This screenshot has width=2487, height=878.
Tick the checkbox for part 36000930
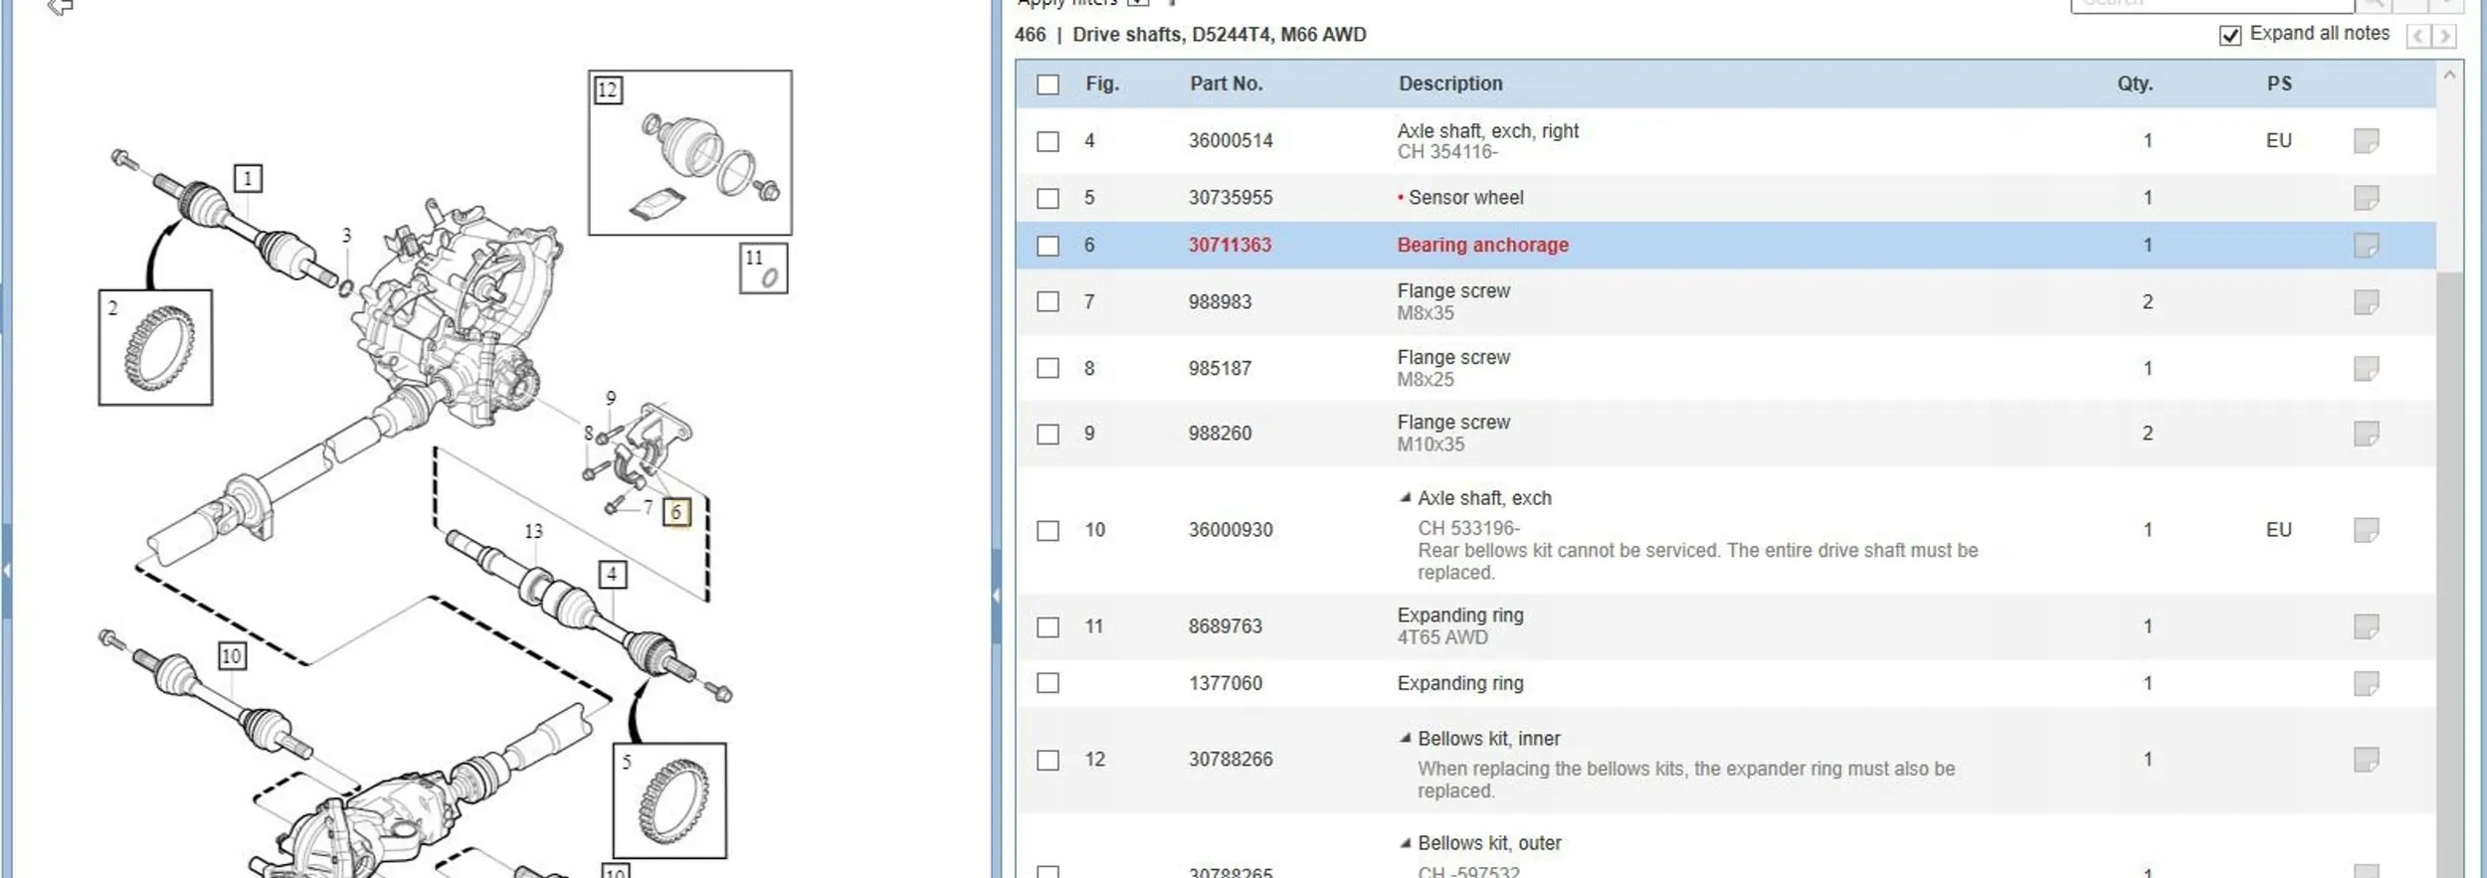tap(1048, 531)
